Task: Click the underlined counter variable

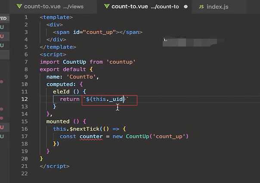Action: pos(91,136)
